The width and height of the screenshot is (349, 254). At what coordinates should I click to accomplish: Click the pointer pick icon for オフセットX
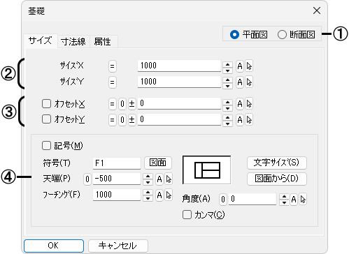(x=249, y=104)
